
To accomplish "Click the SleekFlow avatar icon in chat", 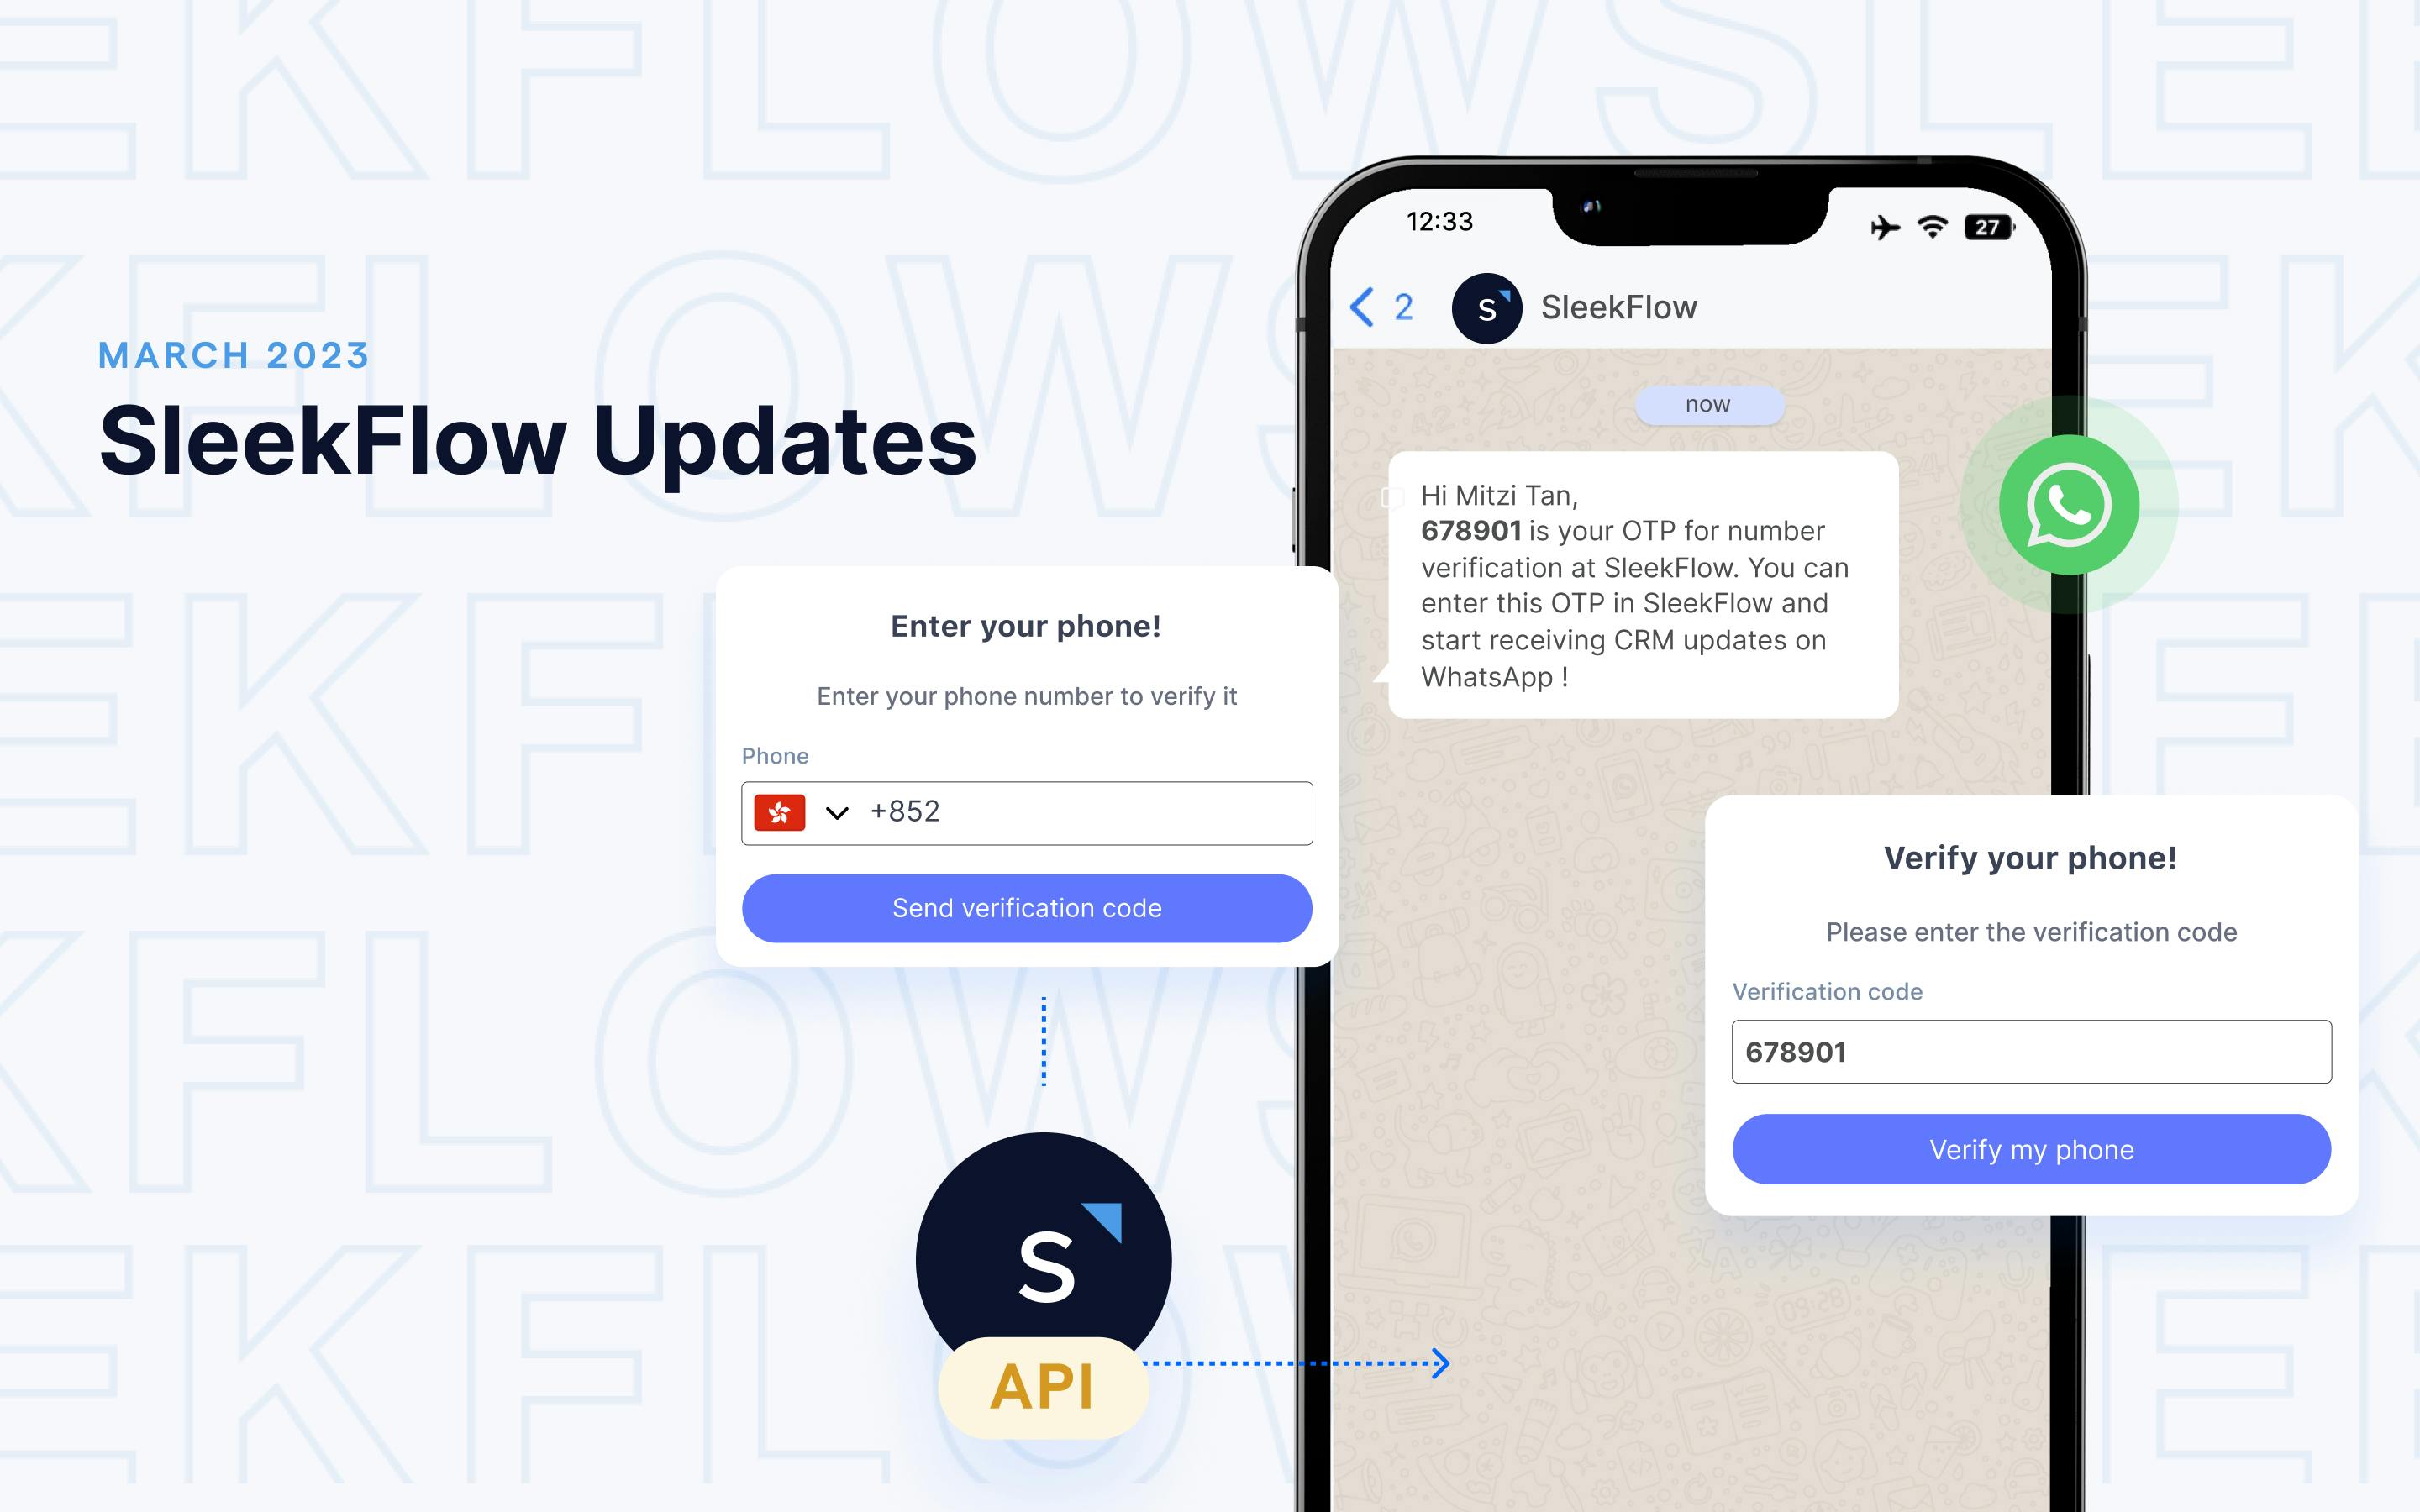I will pos(1485,308).
